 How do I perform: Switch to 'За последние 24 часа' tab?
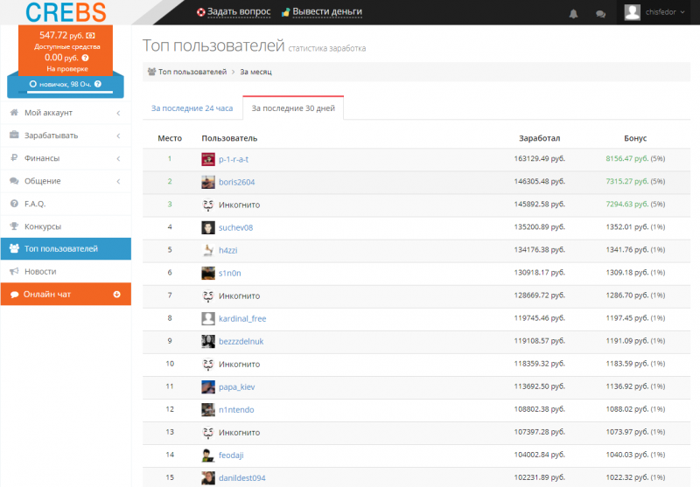[192, 108]
